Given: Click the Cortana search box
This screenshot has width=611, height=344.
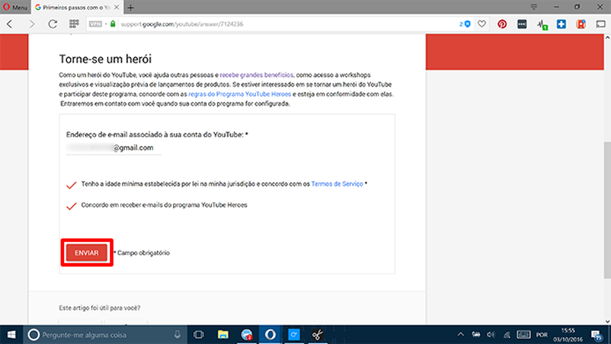Looking at the screenshot, I should (105, 335).
